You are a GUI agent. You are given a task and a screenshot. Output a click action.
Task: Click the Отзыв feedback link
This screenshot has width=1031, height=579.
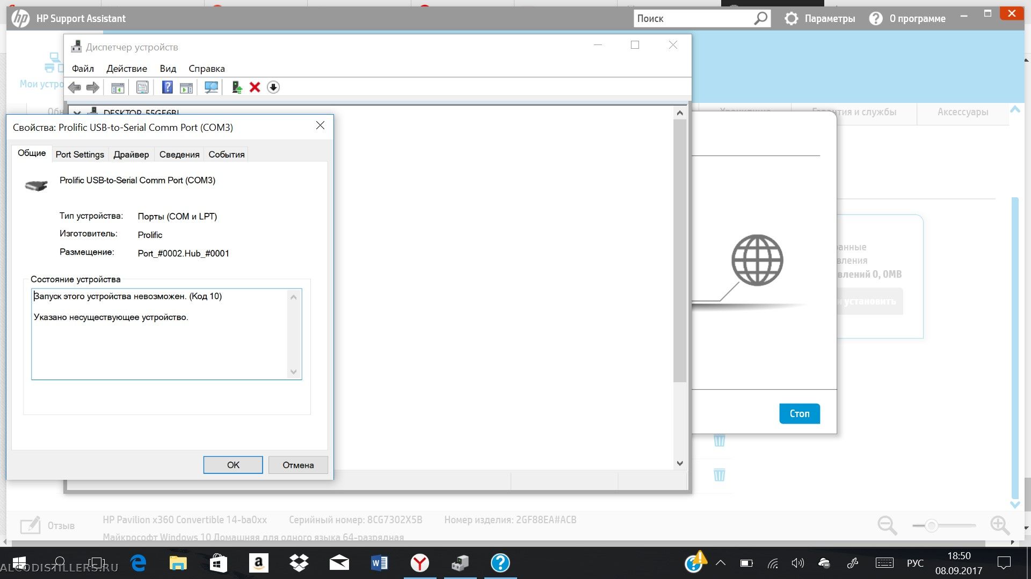pyautogui.click(x=48, y=526)
